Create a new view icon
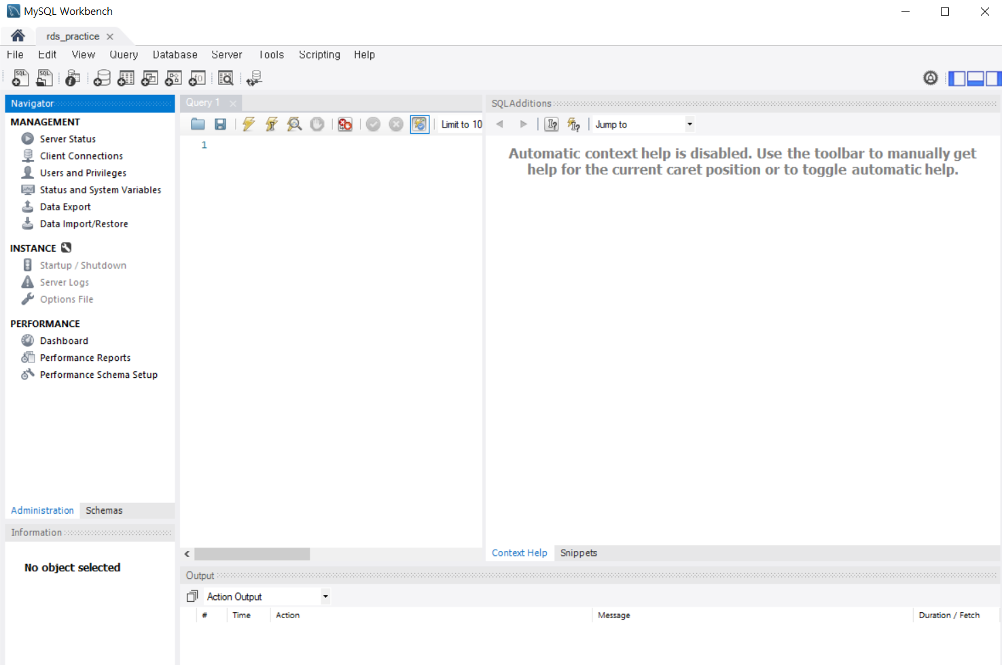This screenshot has height=665, width=1002. click(x=149, y=79)
